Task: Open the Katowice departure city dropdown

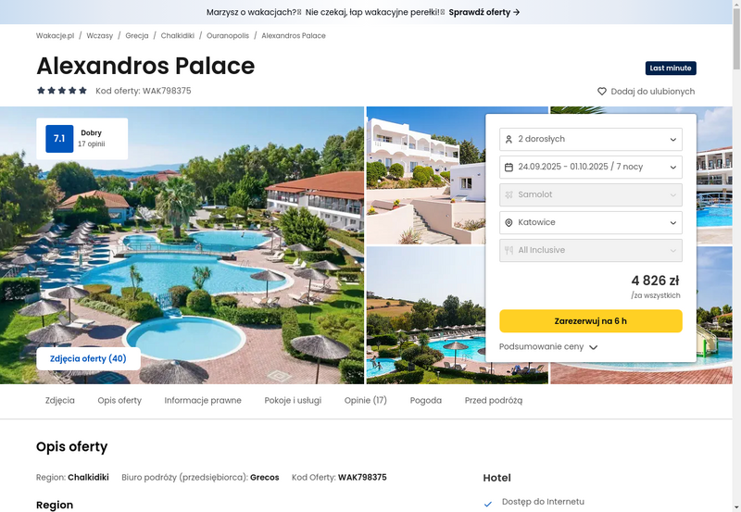Action: (x=591, y=222)
